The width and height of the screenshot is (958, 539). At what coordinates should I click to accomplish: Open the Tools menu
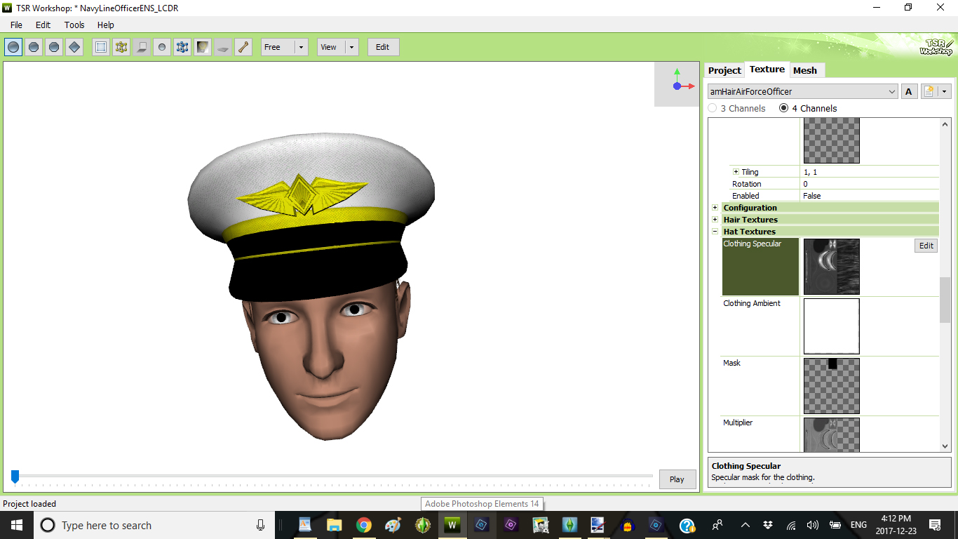(74, 25)
